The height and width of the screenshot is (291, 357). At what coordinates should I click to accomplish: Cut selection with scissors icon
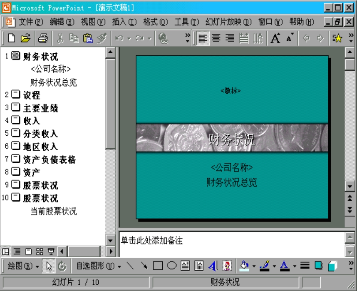tap(60, 38)
